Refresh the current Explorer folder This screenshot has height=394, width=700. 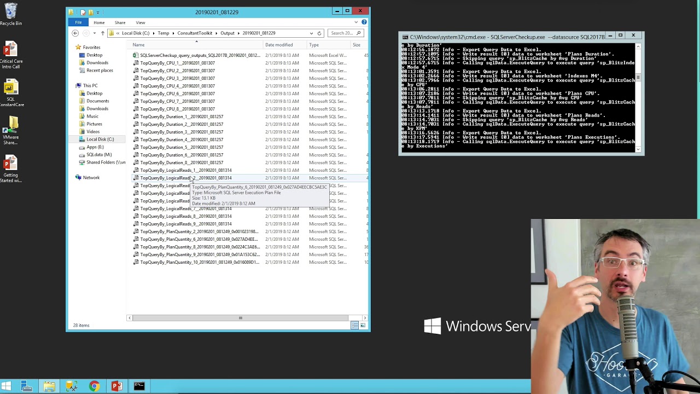tap(319, 33)
